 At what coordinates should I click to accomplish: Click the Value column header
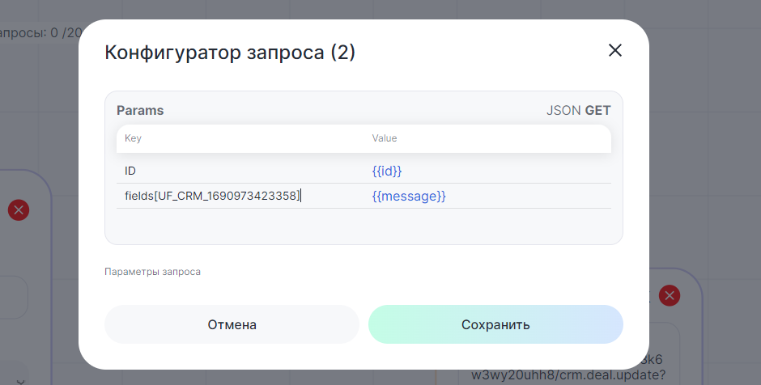pyautogui.click(x=385, y=138)
